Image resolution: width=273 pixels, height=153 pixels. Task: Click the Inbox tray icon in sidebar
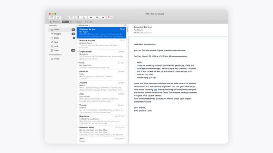[52, 30]
